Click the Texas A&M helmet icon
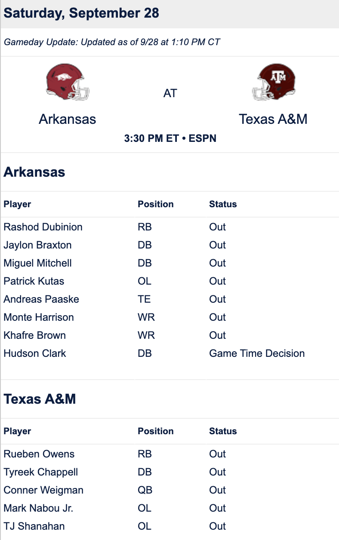 [274, 82]
